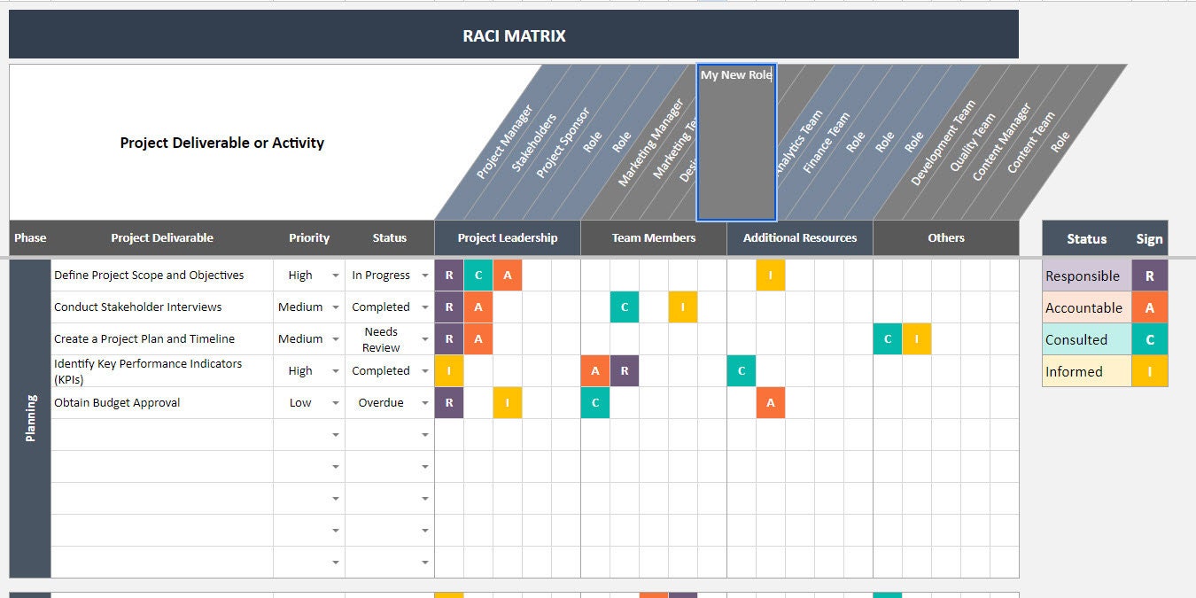Click the Accountable A sign in the legend
The height and width of the screenshot is (598, 1196).
point(1149,307)
